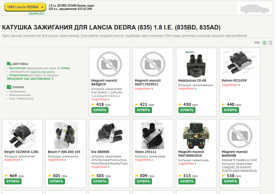Screen dimensions: 277x194
Task: Click the 418 грн price
Action: 103,104
